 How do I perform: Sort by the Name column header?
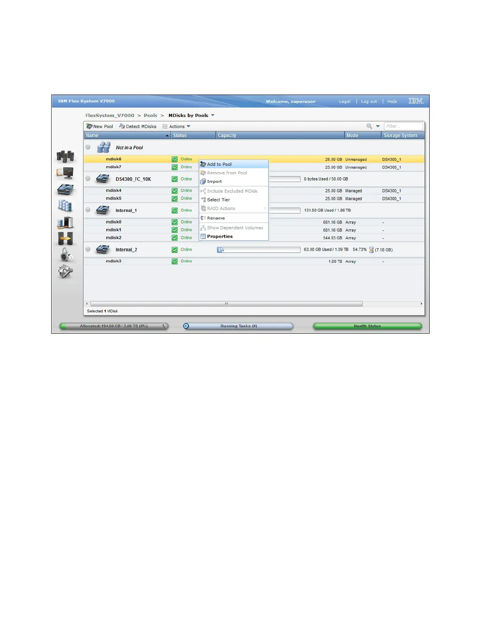click(x=128, y=135)
